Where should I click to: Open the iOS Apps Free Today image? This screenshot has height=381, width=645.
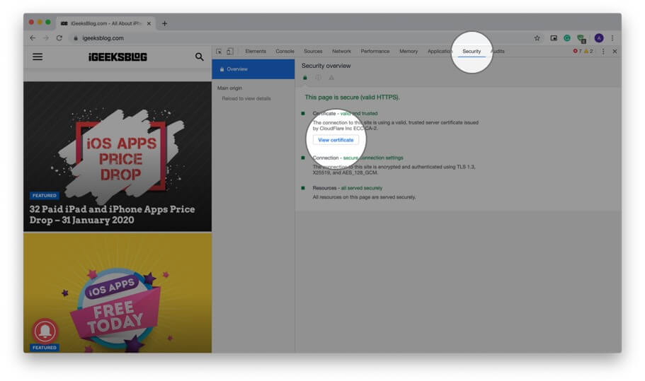click(x=118, y=293)
